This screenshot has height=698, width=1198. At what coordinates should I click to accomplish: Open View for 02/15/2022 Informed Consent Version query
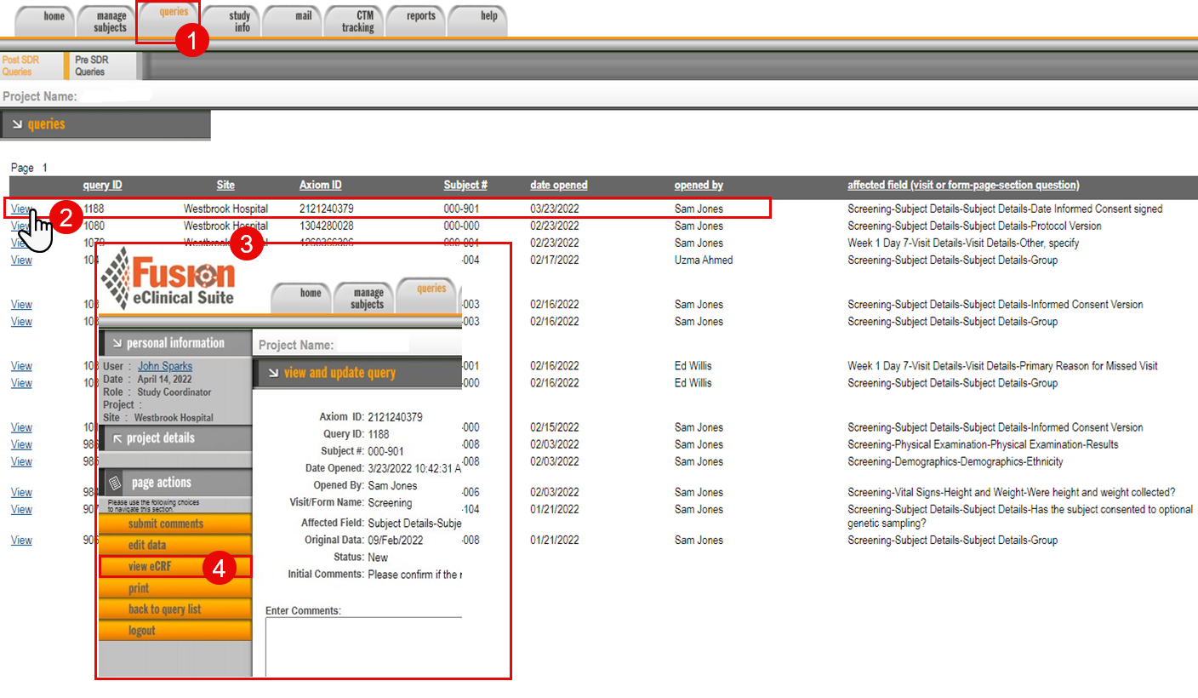[21, 426]
